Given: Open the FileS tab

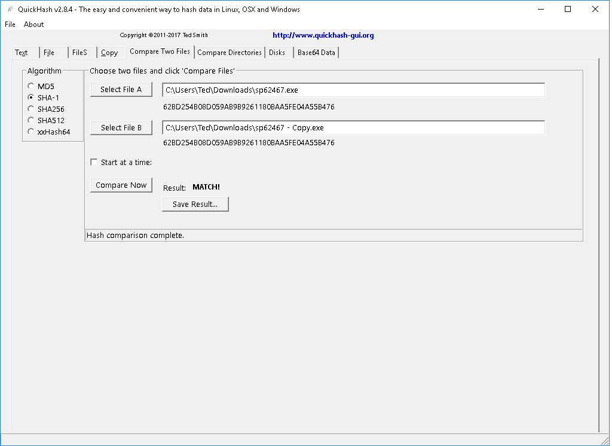Looking at the screenshot, I should point(78,52).
